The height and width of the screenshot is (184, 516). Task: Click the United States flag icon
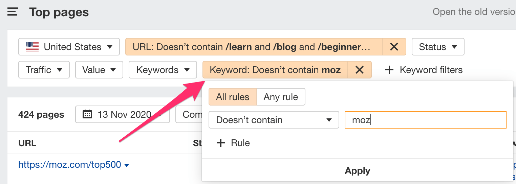32,47
